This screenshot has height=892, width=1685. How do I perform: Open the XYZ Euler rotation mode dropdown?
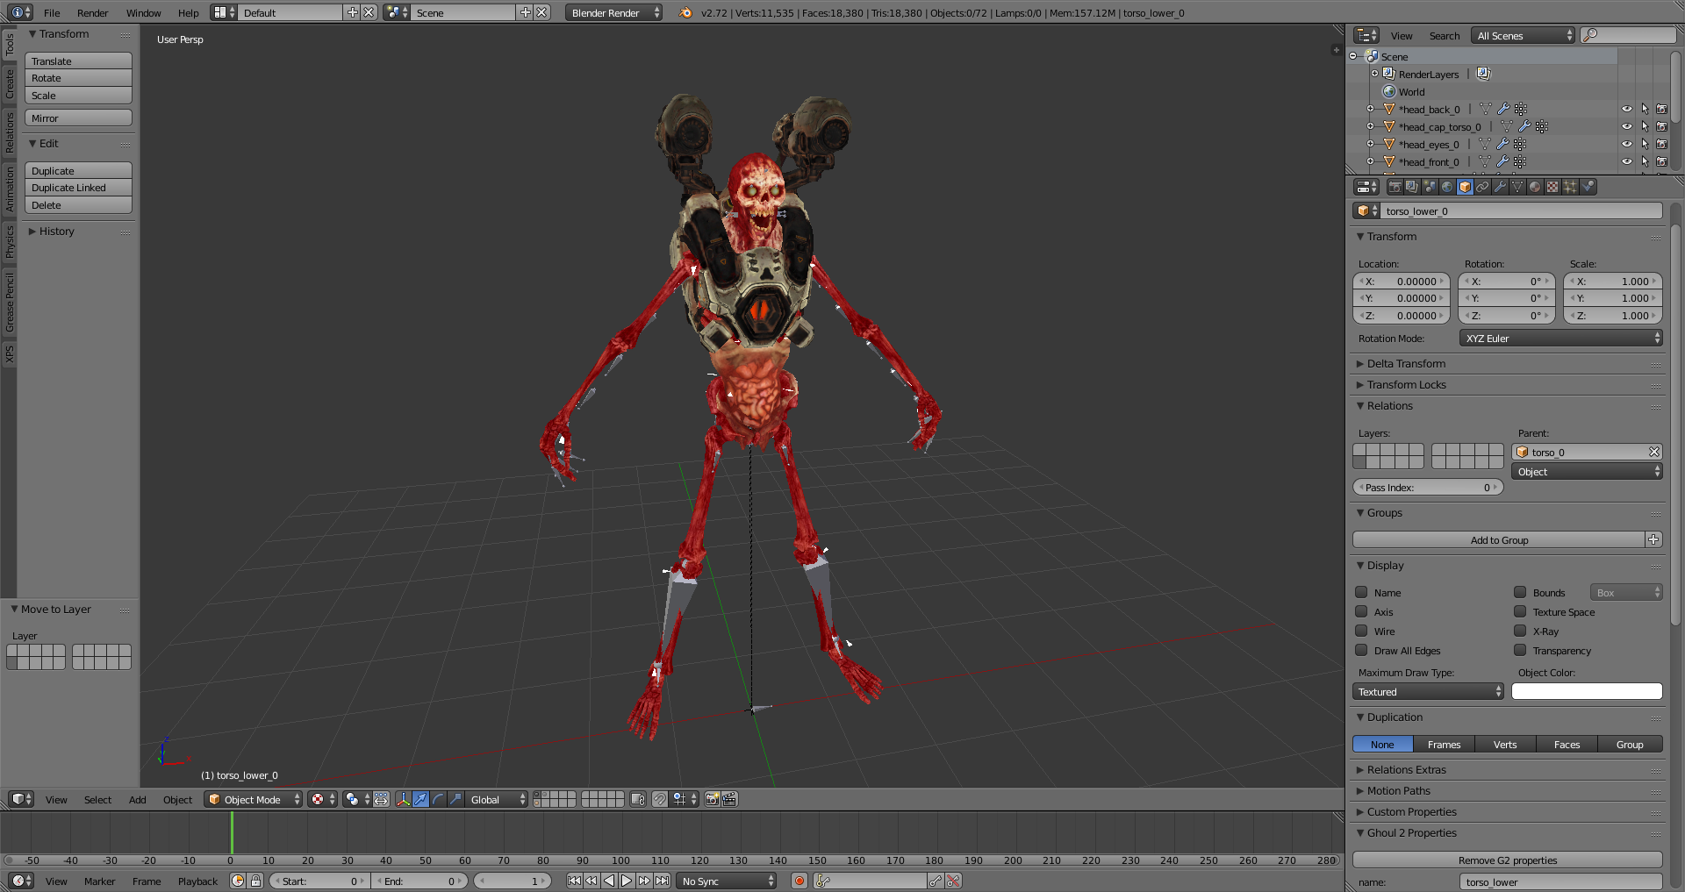point(1561,339)
